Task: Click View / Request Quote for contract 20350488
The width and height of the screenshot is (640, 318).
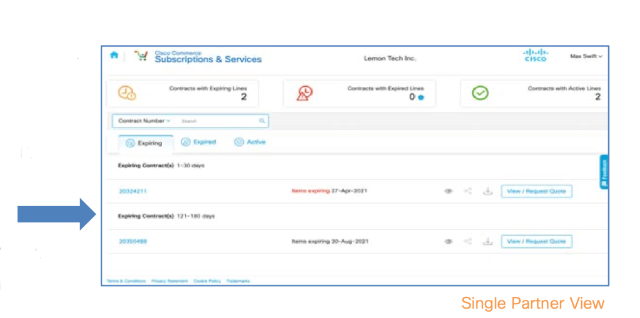Action: point(536,241)
